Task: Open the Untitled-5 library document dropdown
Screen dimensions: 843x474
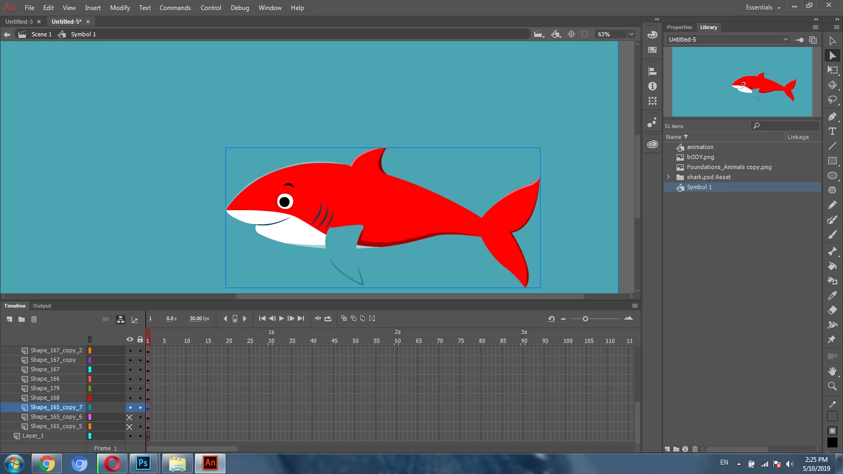Action: (786, 39)
